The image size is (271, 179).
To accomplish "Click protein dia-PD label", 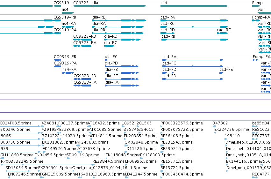I will pos(111,63).
